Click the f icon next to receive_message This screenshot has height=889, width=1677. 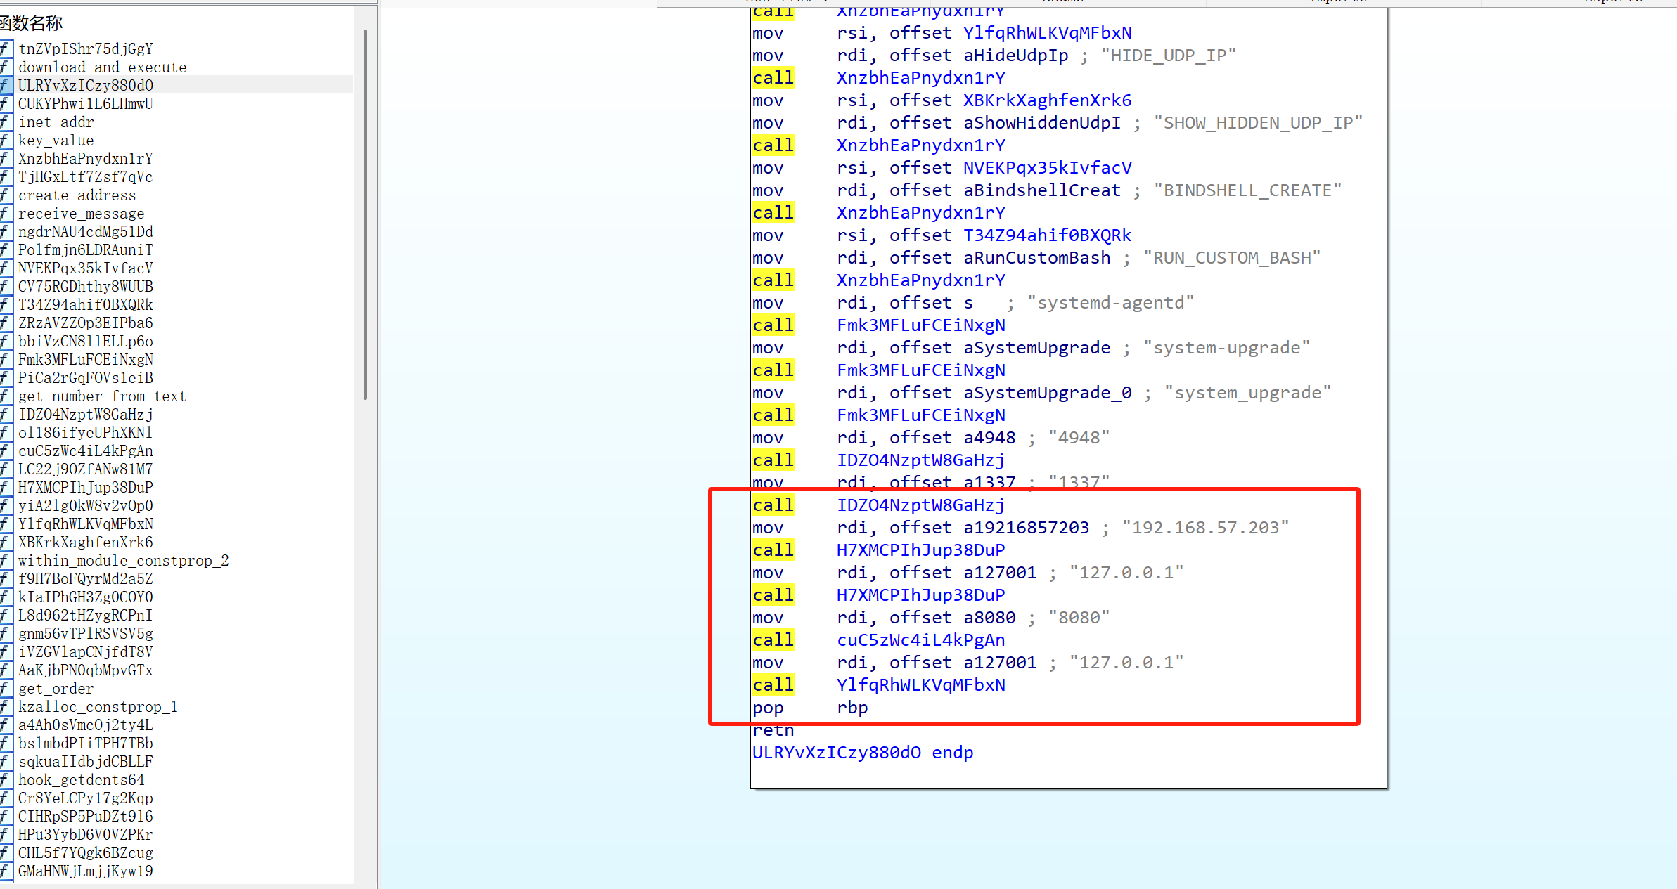coord(6,213)
